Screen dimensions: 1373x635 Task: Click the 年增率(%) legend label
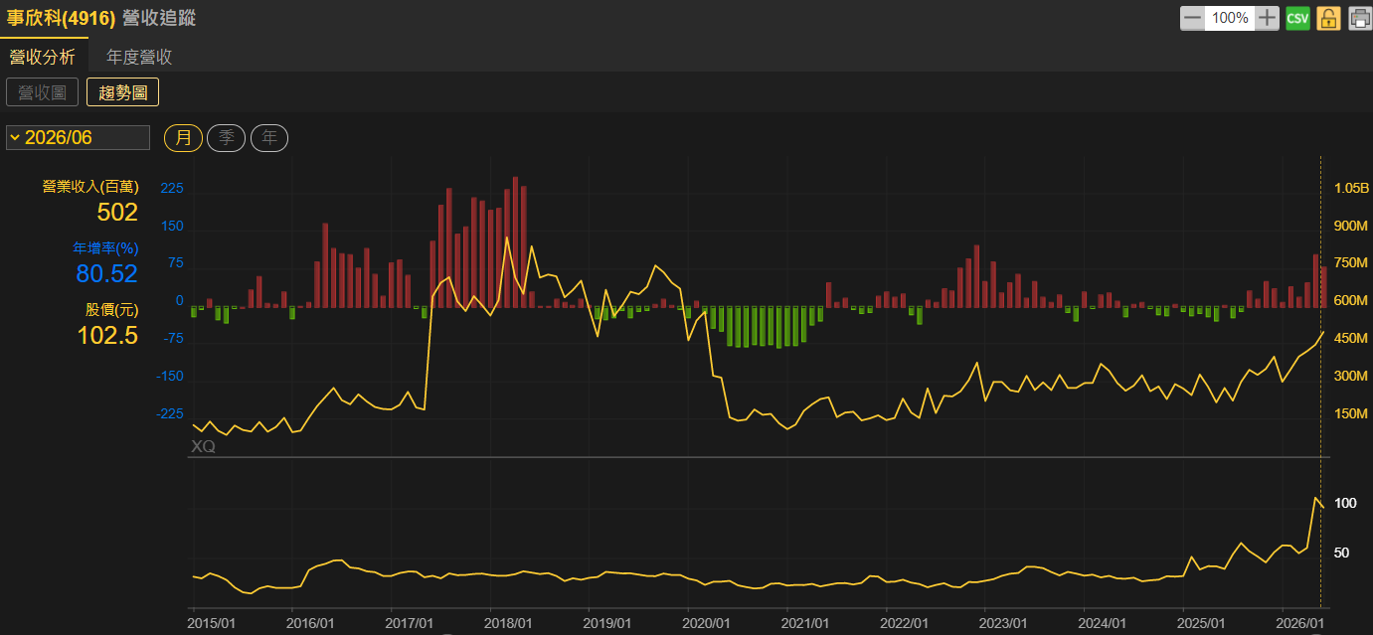pyautogui.click(x=105, y=247)
